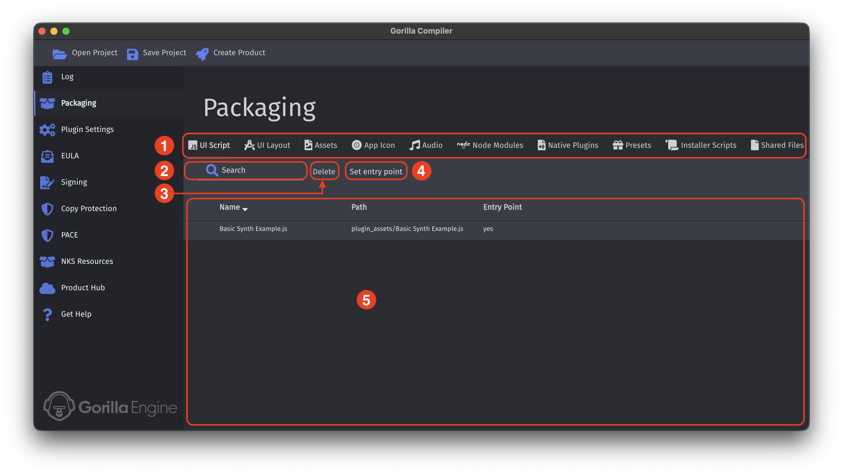This screenshot has height=475, width=843.
Task: Click the Product Hub cloud icon
Action: pyautogui.click(x=47, y=288)
